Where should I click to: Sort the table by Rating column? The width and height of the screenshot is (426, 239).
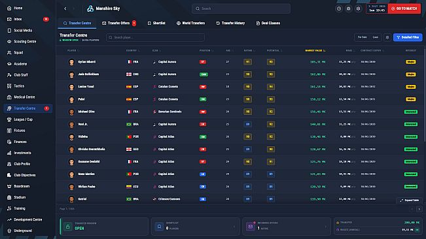click(x=249, y=51)
